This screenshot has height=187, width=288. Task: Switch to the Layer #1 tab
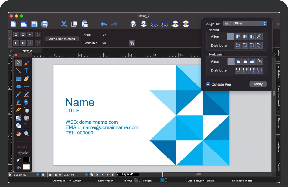point(128,174)
